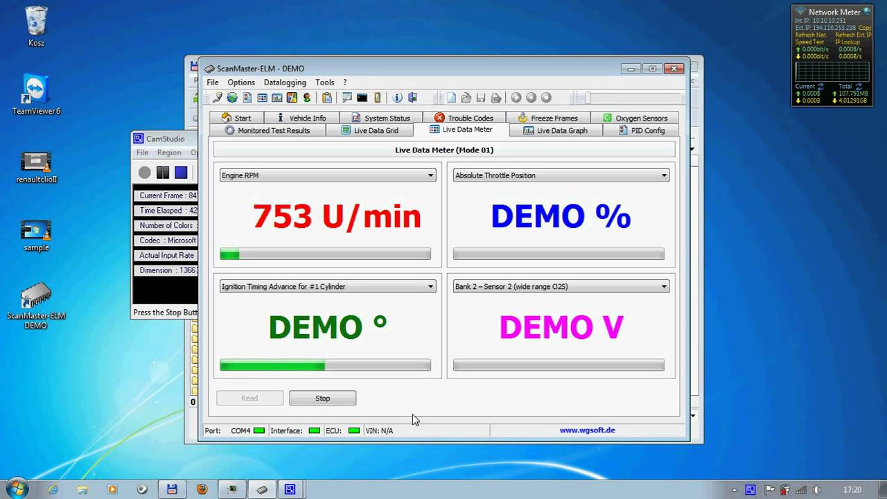Click the 753 U/min reading
The height and width of the screenshot is (499, 887).
(x=337, y=216)
